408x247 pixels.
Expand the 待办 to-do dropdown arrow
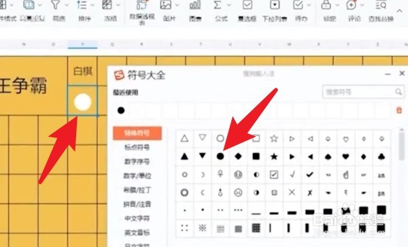click(309, 5)
